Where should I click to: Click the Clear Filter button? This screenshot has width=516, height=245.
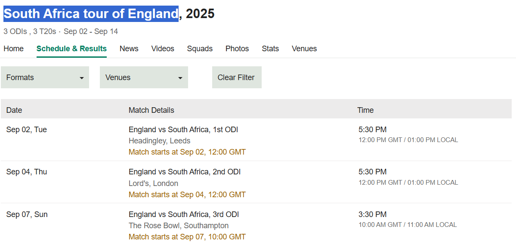(237, 78)
